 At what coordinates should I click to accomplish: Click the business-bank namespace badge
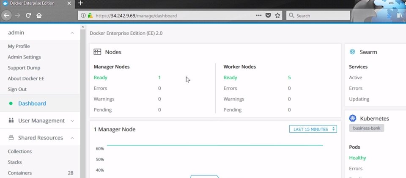coord(366,128)
